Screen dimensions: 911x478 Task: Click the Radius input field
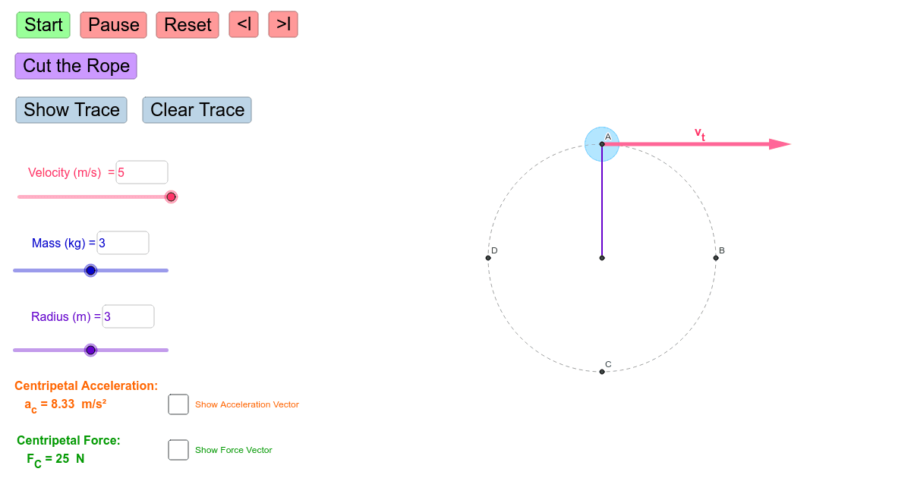click(x=128, y=316)
